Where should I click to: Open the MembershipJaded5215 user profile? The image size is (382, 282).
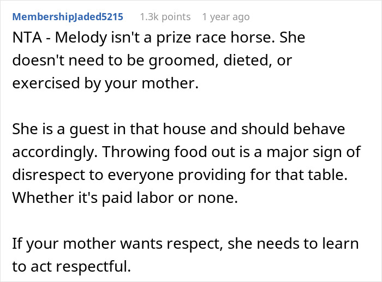(x=68, y=17)
